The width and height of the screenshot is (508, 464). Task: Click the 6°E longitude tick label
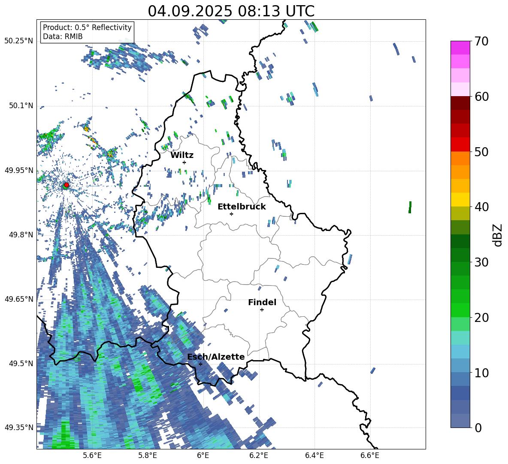coord(203,455)
